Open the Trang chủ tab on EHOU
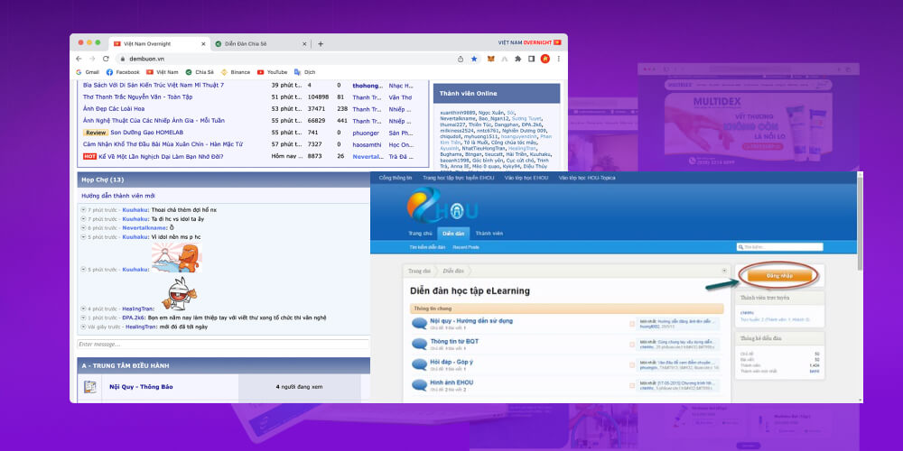 tap(420, 233)
